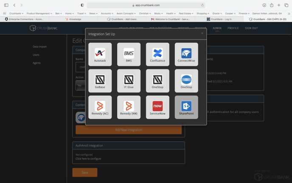Expand the Cooper bookmarks folder
The height and width of the screenshot is (183, 292).
point(230,14)
